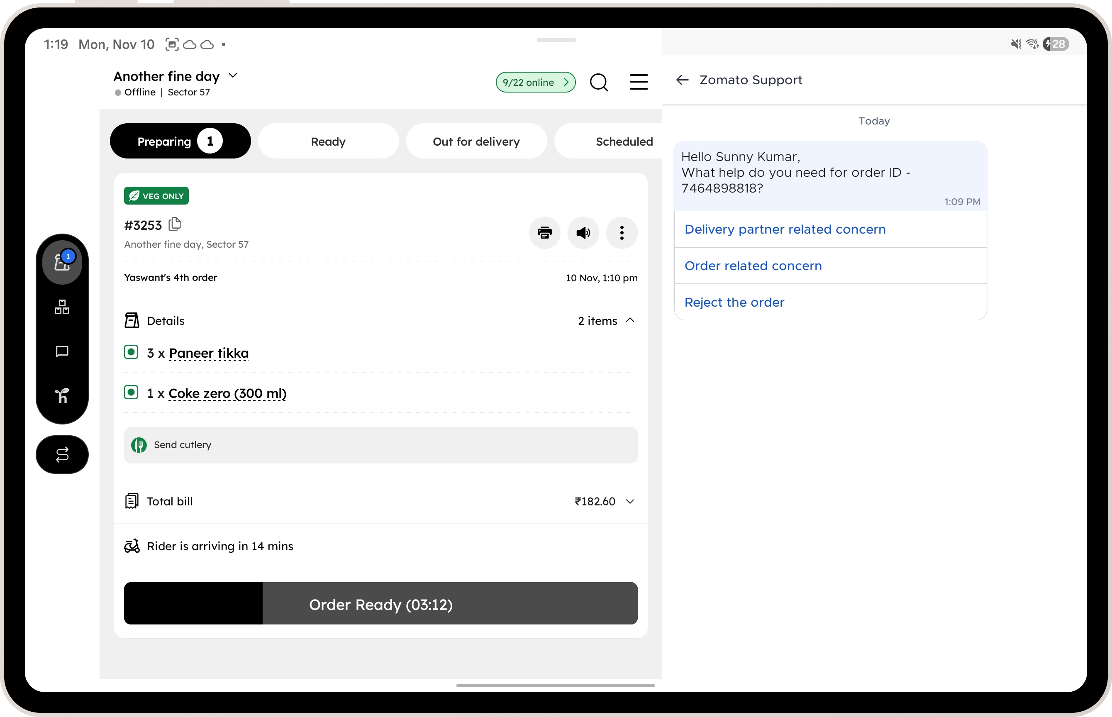
Task: Select Reject the order option
Action: 734,302
